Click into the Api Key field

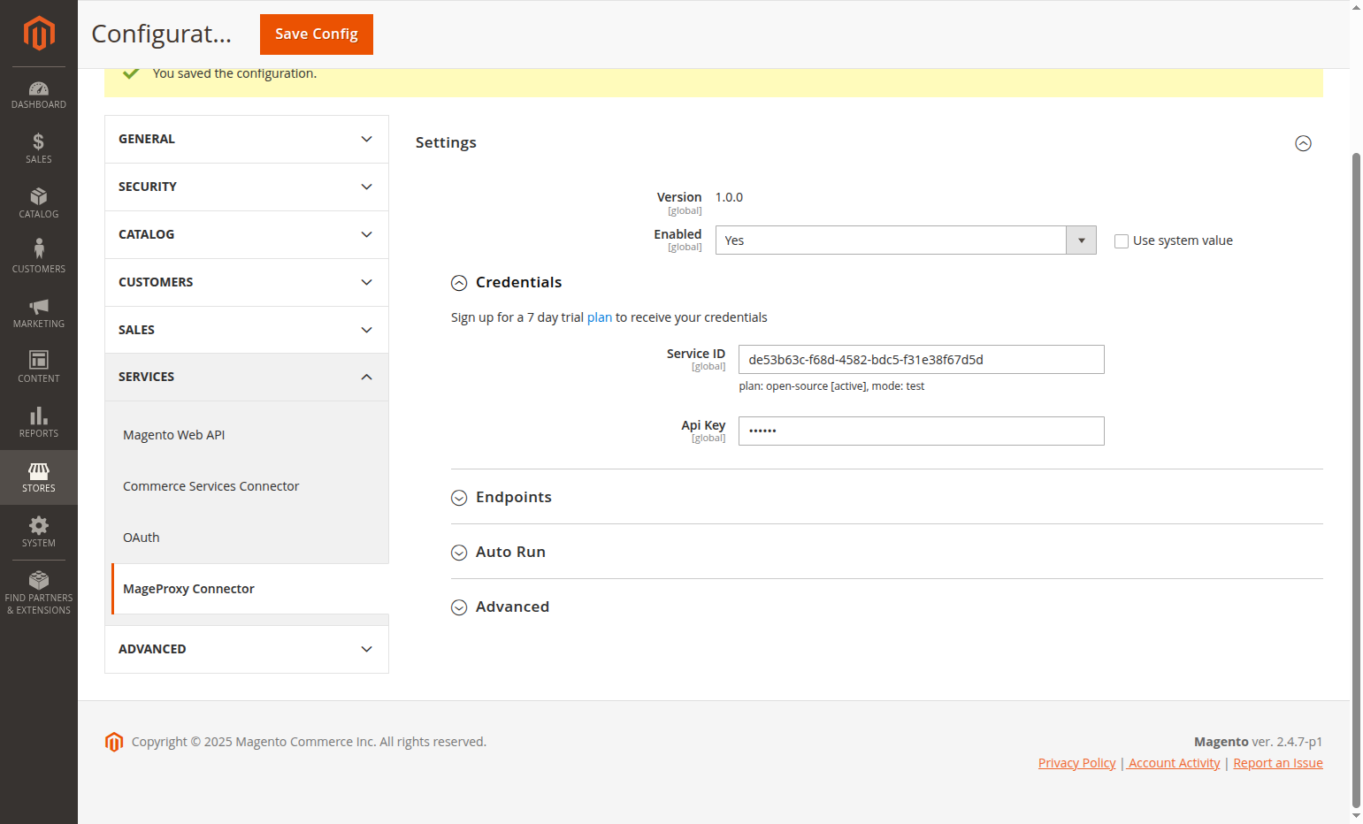922,431
